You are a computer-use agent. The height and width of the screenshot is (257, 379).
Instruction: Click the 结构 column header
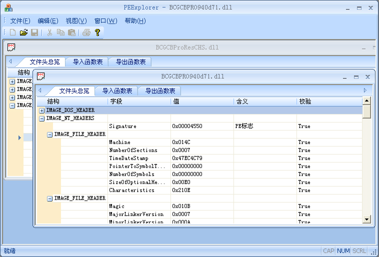(72, 101)
